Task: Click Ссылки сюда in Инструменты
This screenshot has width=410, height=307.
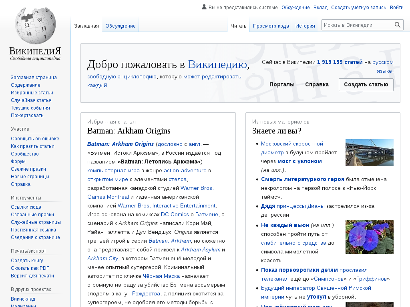Action: 26,207
